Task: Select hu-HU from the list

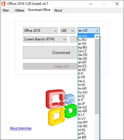Action: point(86,92)
